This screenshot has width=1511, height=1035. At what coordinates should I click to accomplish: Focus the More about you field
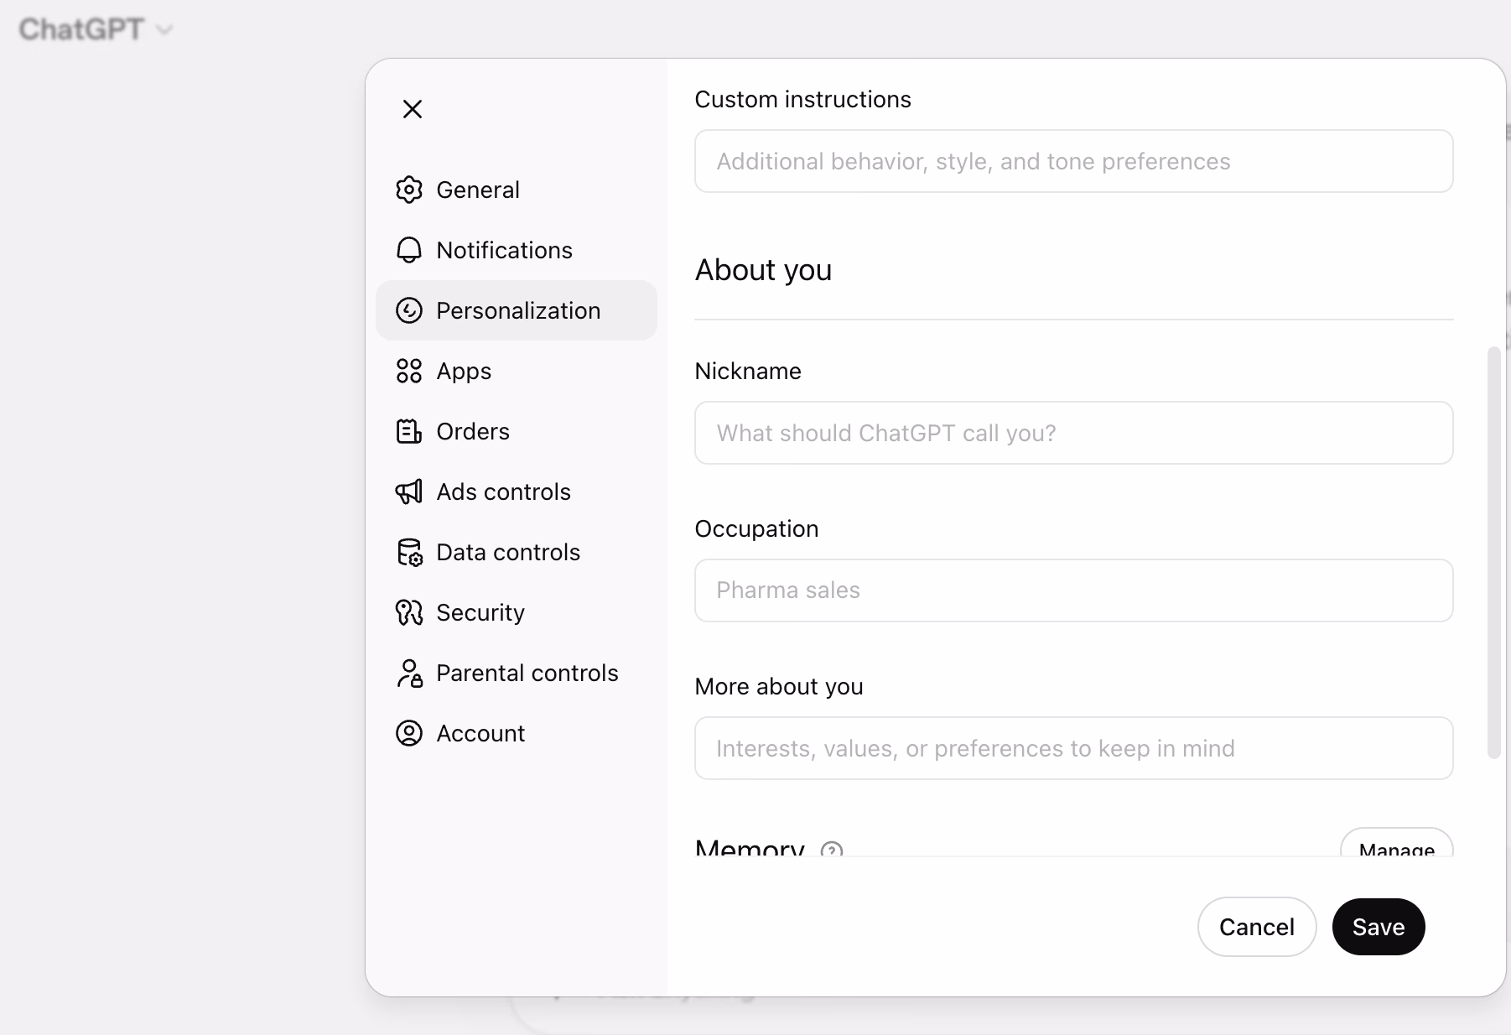[x=1073, y=748]
